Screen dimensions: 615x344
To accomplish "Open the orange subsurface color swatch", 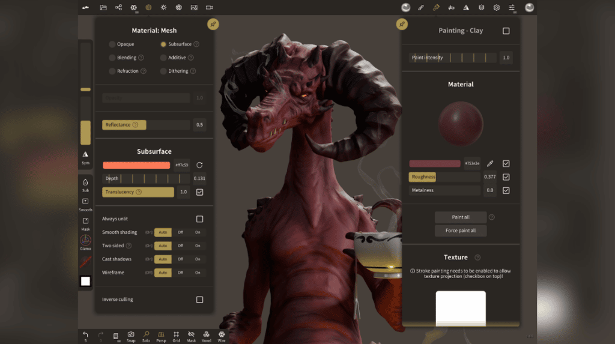I will (x=136, y=165).
